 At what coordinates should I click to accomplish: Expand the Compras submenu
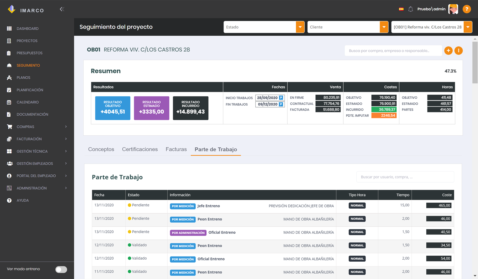(37, 127)
